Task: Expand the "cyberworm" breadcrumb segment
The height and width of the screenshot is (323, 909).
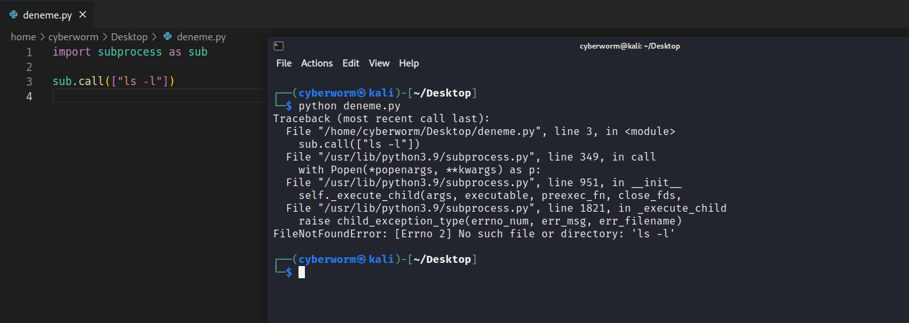Action: pyautogui.click(x=73, y=37)
